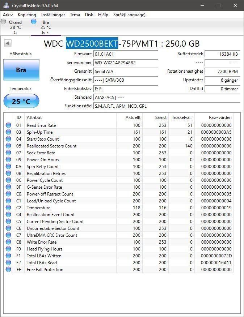This screenshot has width=244, height=317.
Task: Click status orb for UltraDMA CRC Error Count
Action: click(x=8, y=235)
